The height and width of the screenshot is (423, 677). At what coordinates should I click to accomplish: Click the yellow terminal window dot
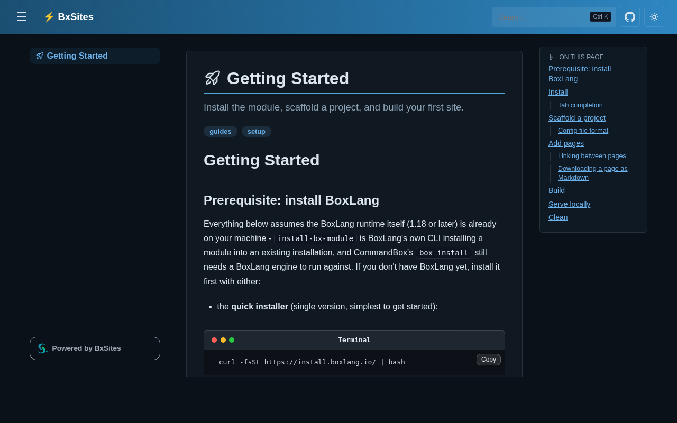tap(223, 340)
